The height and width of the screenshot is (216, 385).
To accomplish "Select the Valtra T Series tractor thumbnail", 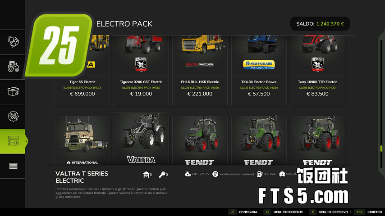I will [141, 139].
